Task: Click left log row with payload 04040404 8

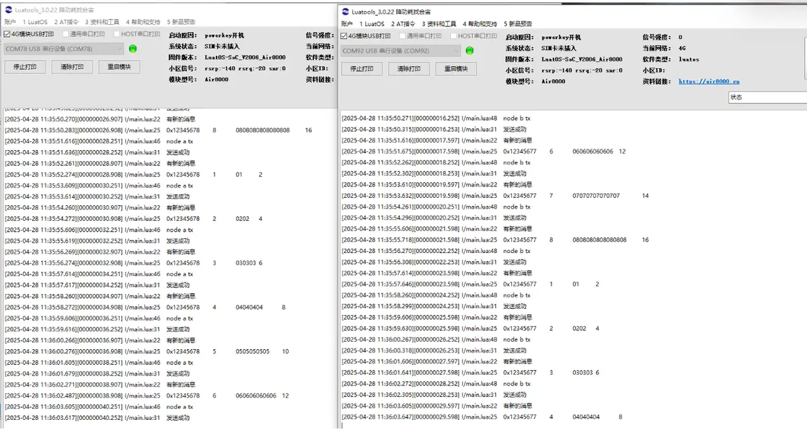Action: [x=145, y=307]
